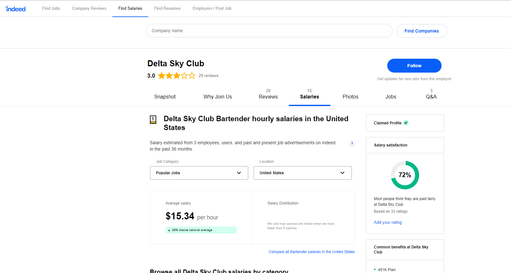Viewport: 511px width, 273px height.
Task: Open the Add your rating link
Action: [388, 223]
